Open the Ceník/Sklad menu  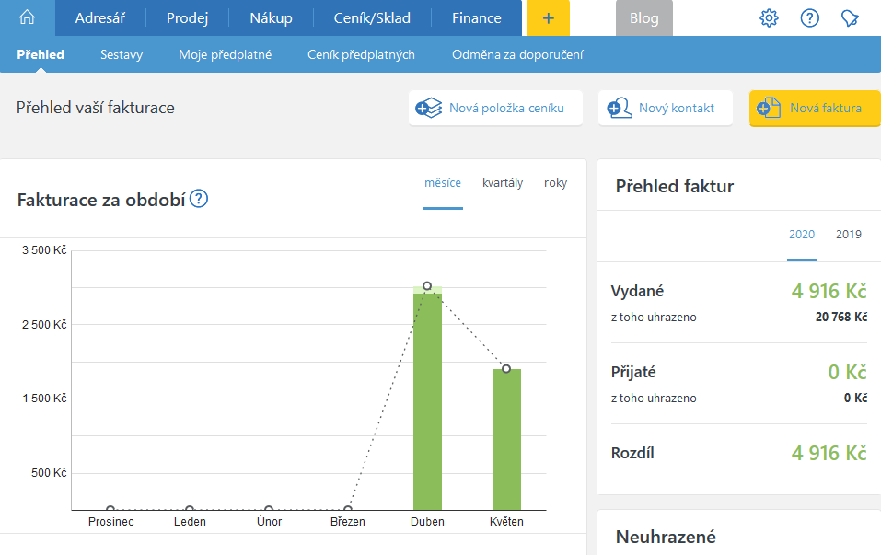(x=372, y=18)
